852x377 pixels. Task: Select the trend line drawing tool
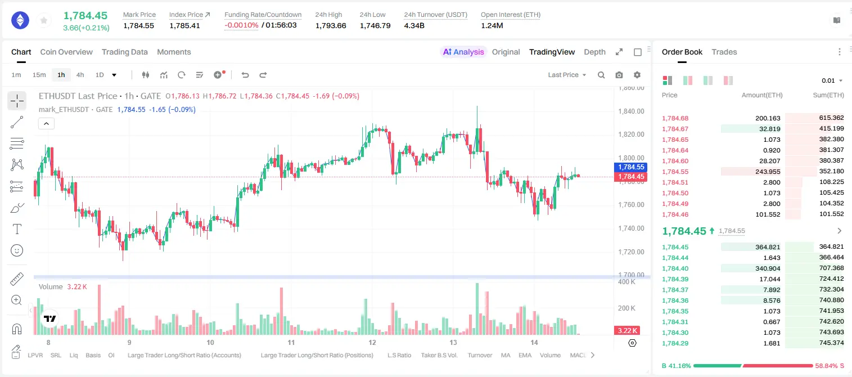pyautogui.click(x=17, y=122)
